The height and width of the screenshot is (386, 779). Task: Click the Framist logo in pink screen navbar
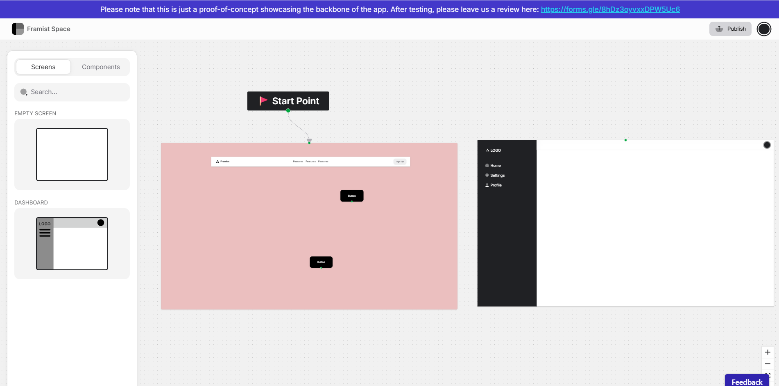(x=223, y=162)
